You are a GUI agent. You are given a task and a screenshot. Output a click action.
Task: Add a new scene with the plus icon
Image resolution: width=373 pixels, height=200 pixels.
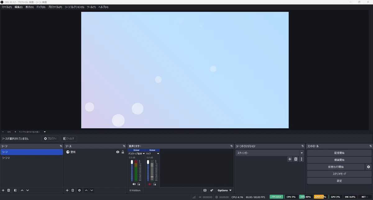(x=3, y=190)
